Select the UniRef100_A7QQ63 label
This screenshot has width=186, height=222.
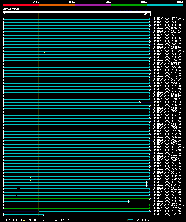pyautogui.click(x=167, y=102)
